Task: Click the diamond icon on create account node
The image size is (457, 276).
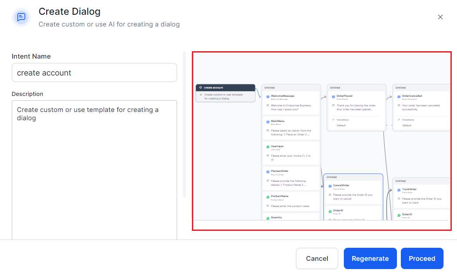Action: (200, 86)
